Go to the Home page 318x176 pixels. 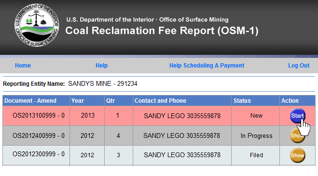pos(23,66)
